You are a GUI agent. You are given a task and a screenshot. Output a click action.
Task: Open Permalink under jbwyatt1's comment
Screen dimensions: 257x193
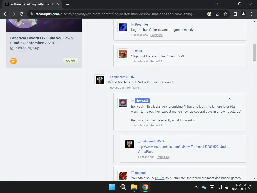pos(156,126)
